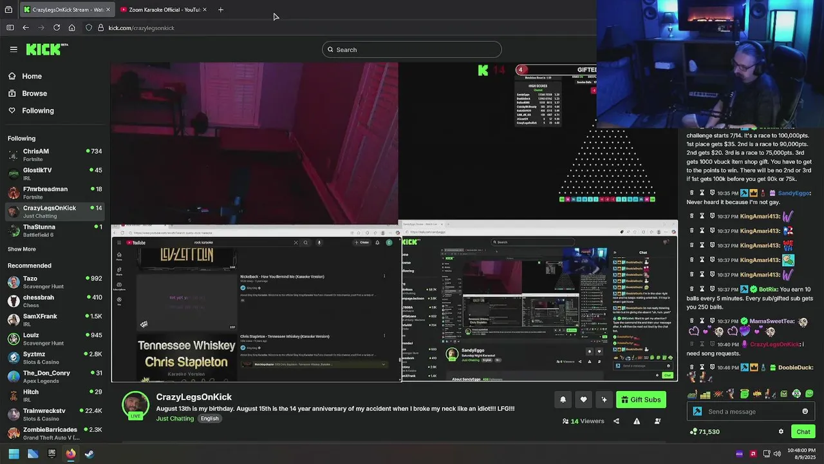The width and height of the screenshot is (824, 464).
Task: Share the stream via the share icon
Action: pyautogui.click(x=616, y=421)
